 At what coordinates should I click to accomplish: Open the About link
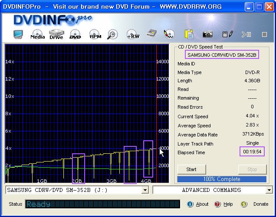[x=202, y=204]
